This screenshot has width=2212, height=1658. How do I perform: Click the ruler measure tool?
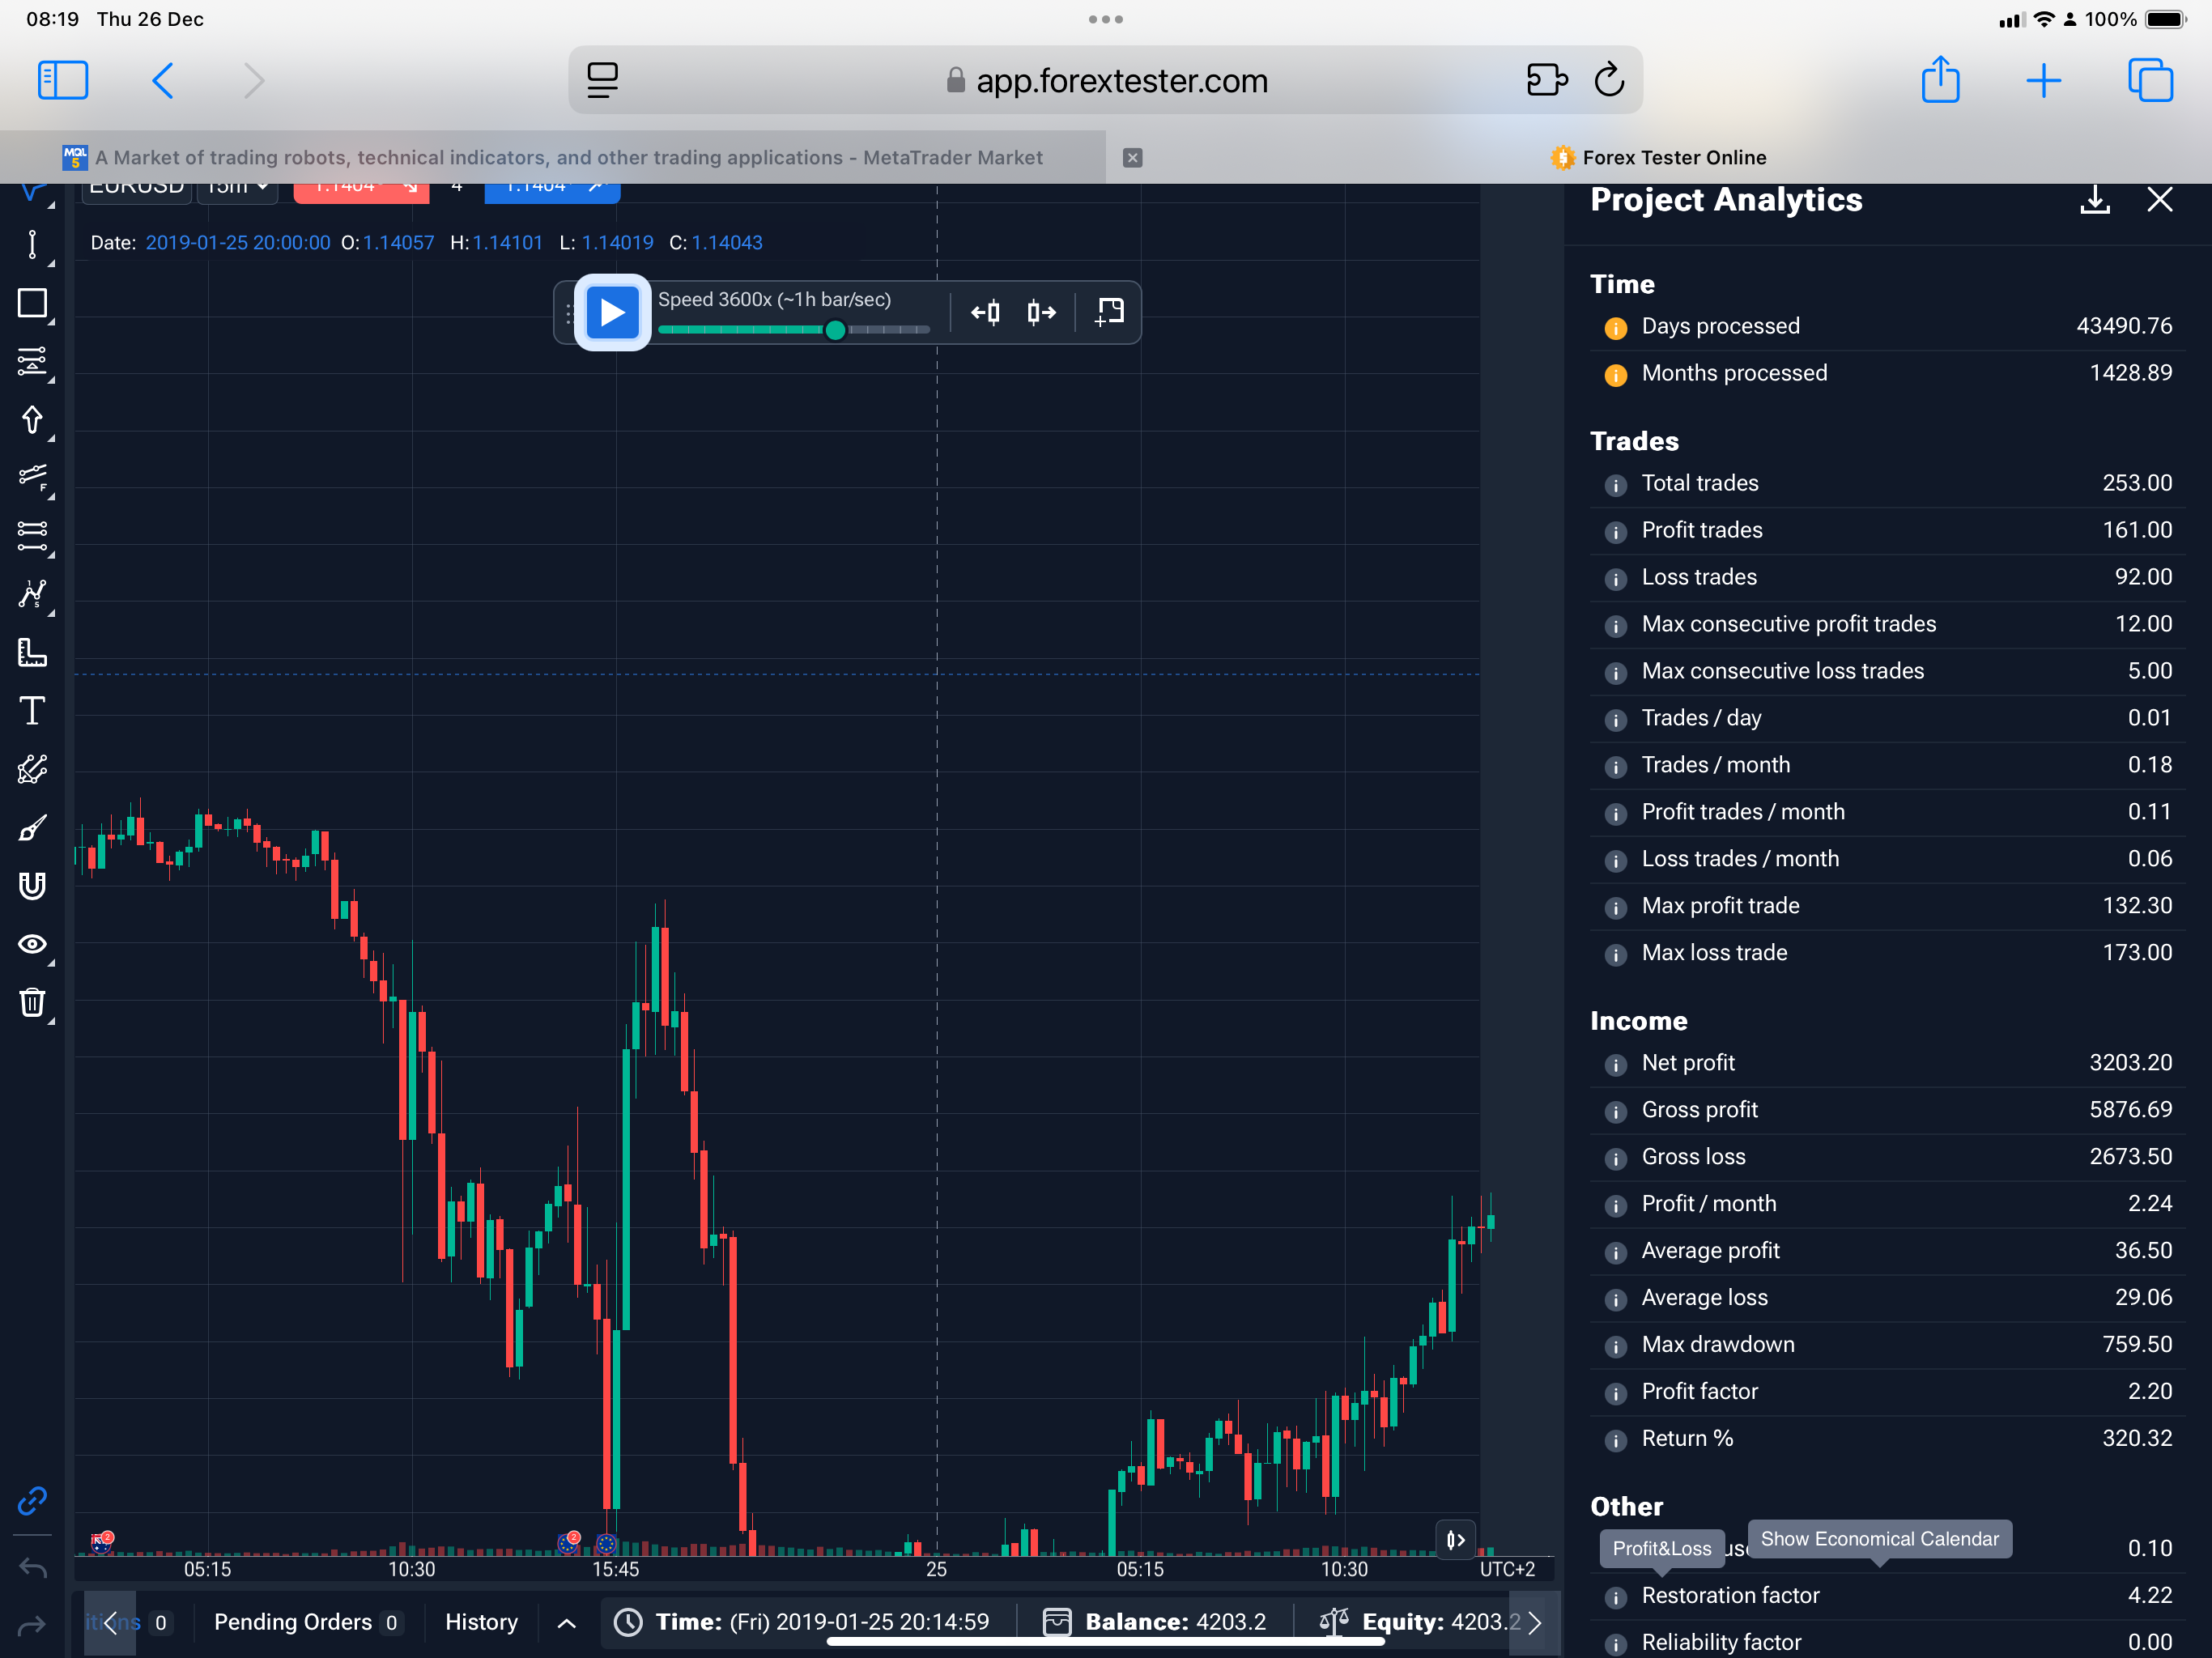tap(32, 653)
